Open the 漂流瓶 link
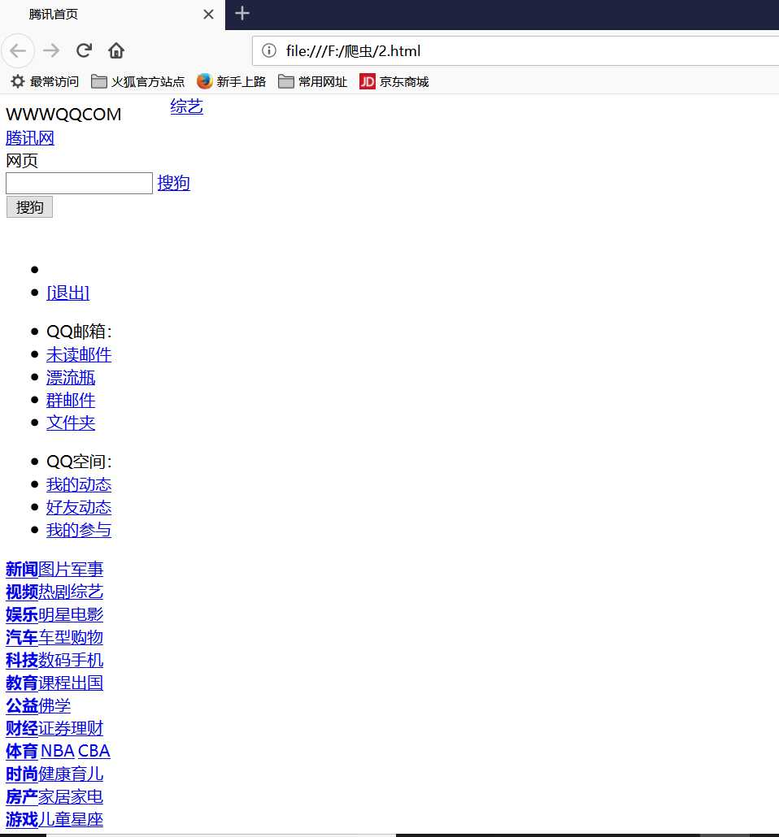 pos(71,377)
